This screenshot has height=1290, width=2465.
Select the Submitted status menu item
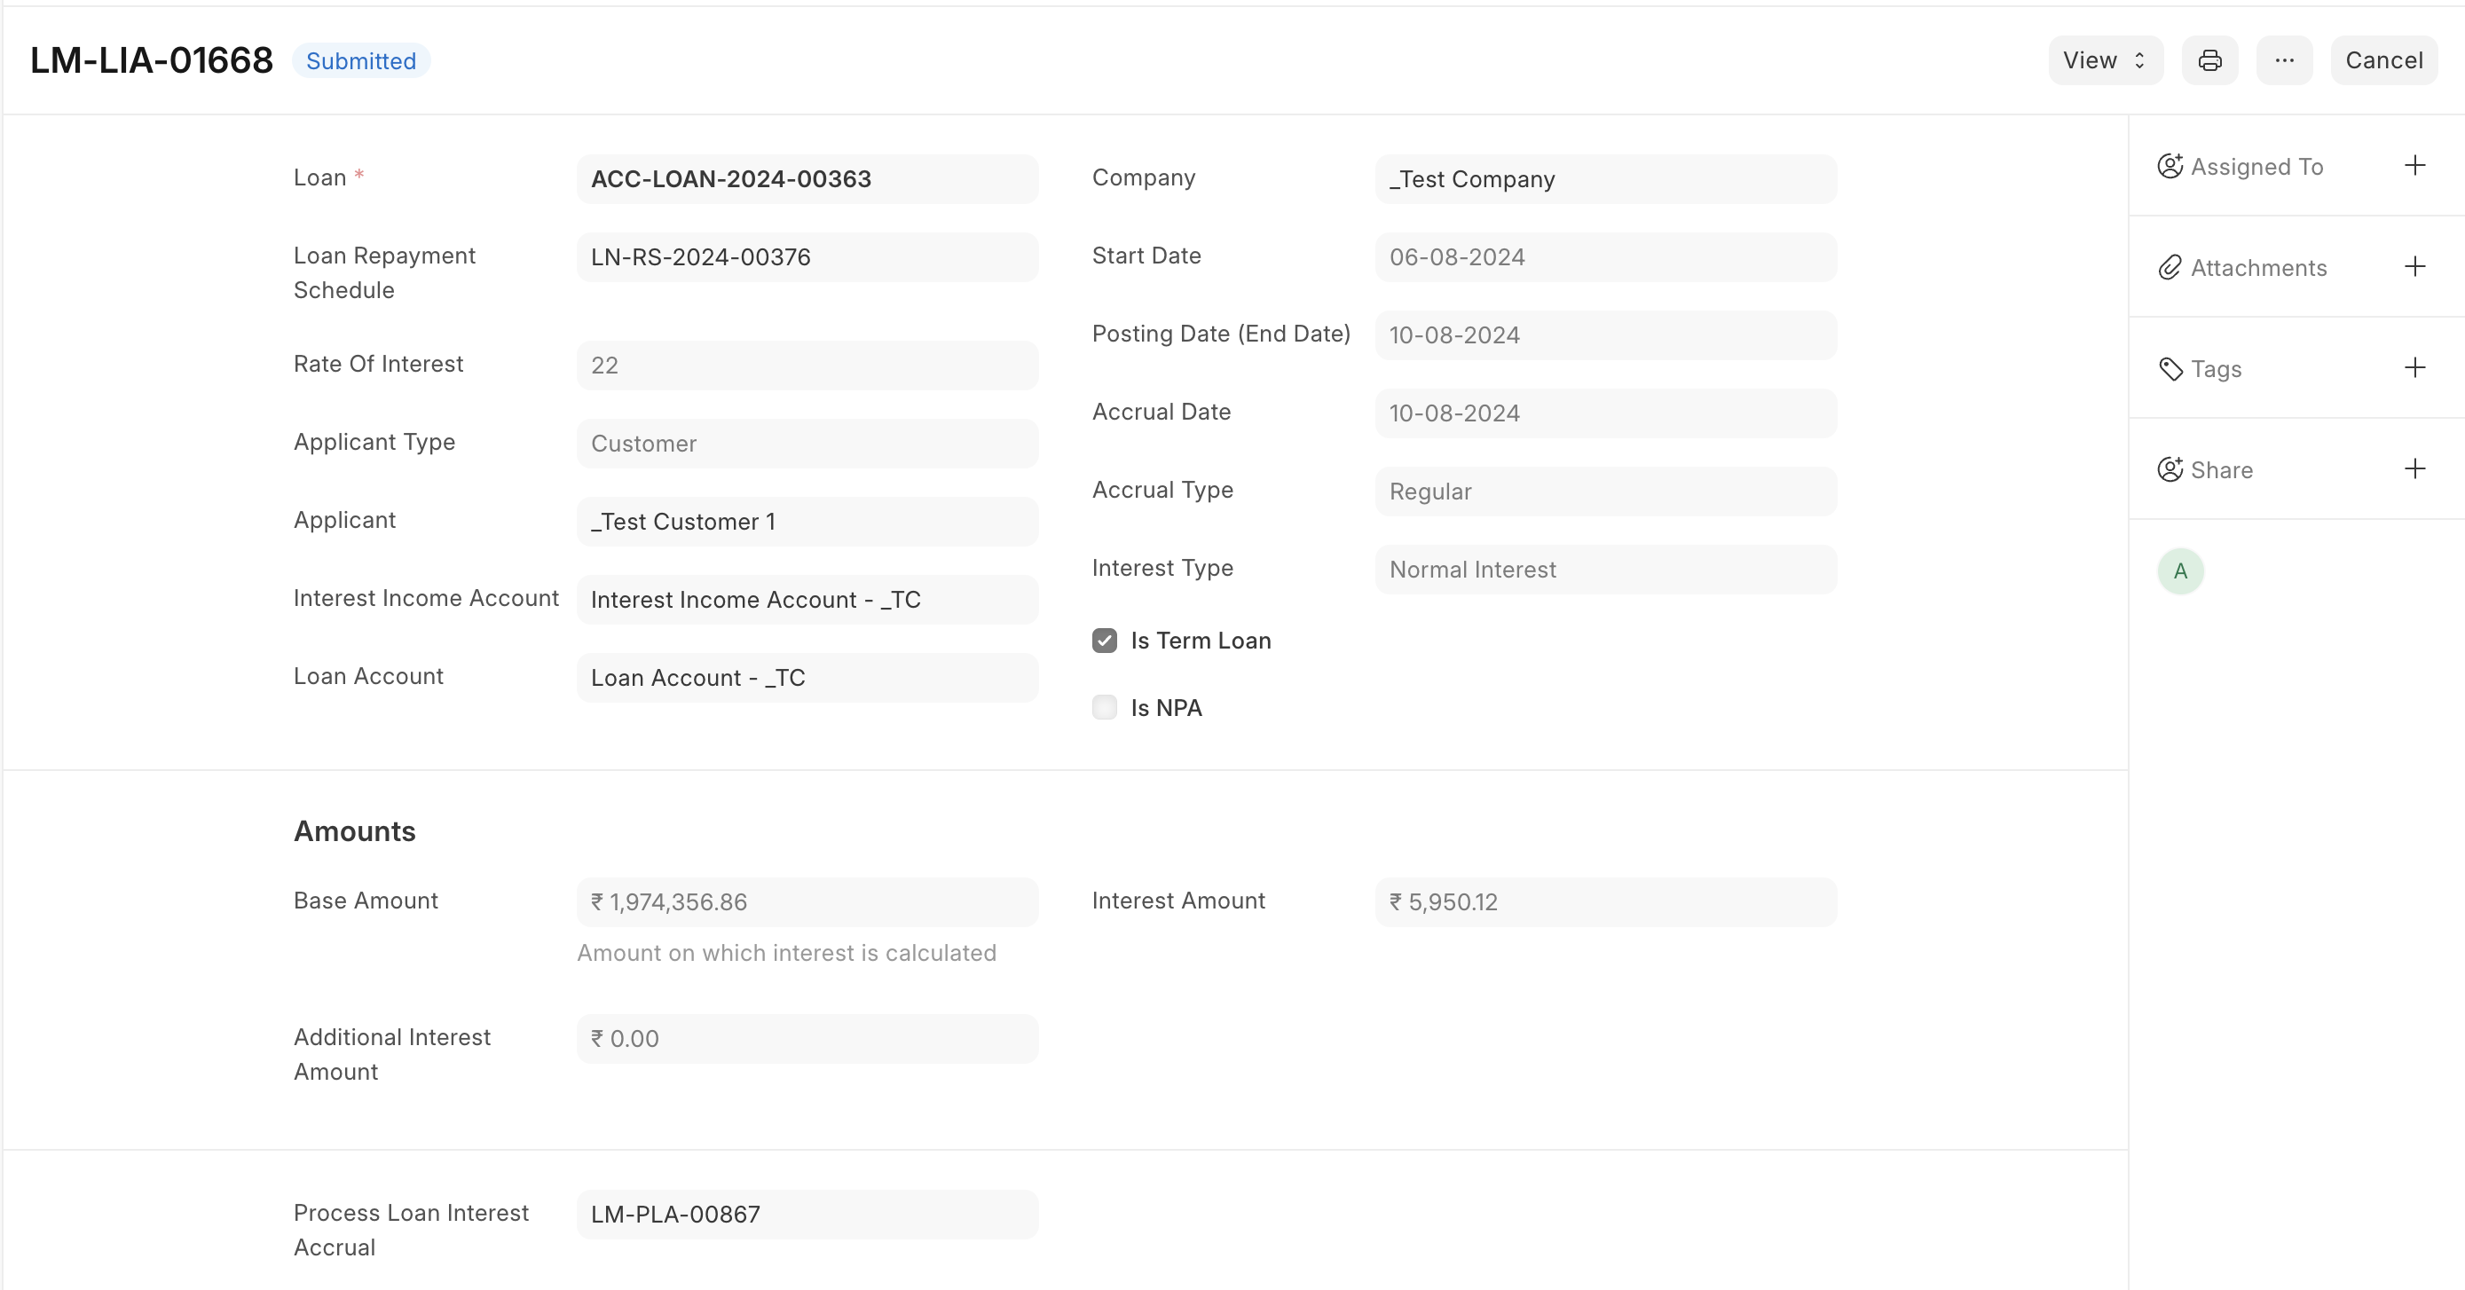360,60
